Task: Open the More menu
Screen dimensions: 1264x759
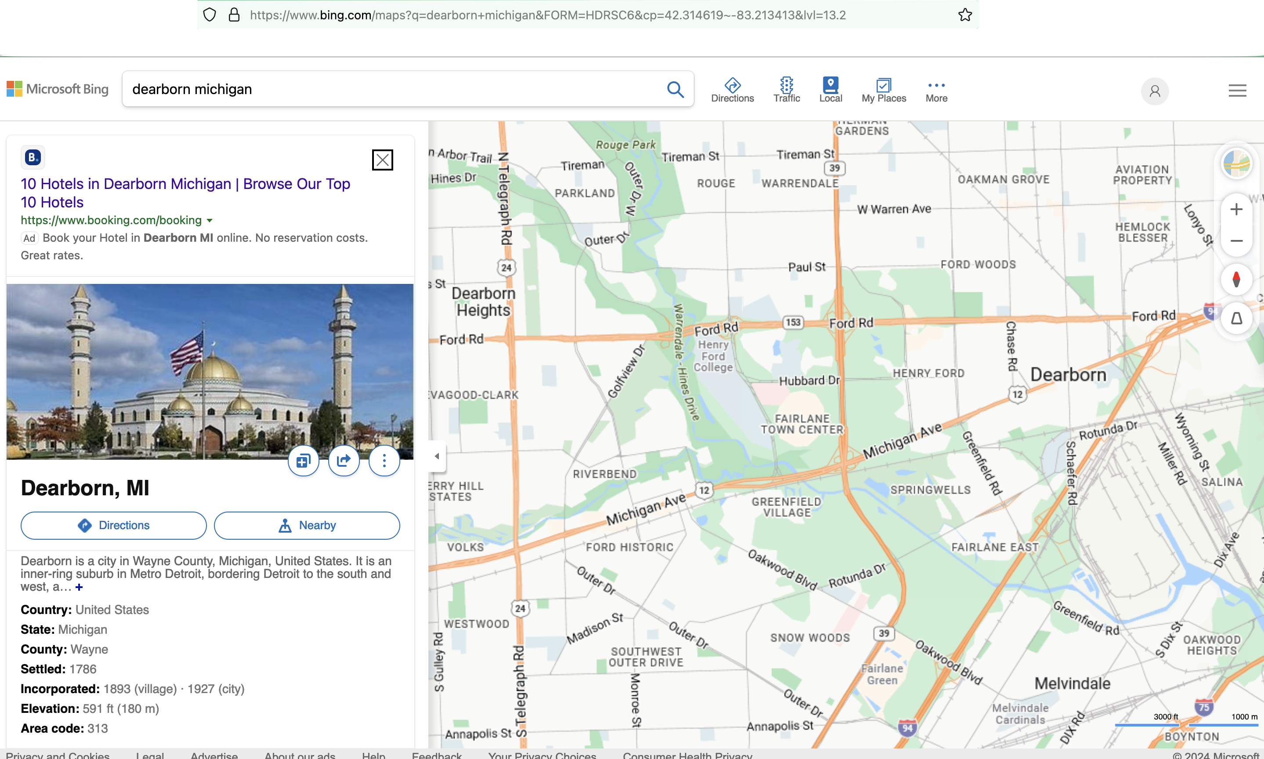Action: [936, 90]
